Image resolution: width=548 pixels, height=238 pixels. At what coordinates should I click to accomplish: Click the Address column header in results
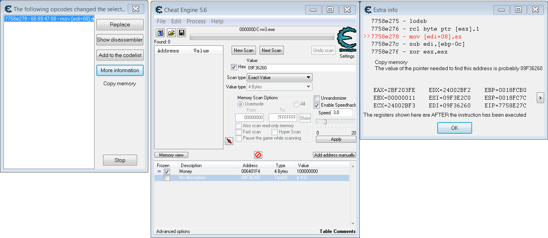coord(173,51)
